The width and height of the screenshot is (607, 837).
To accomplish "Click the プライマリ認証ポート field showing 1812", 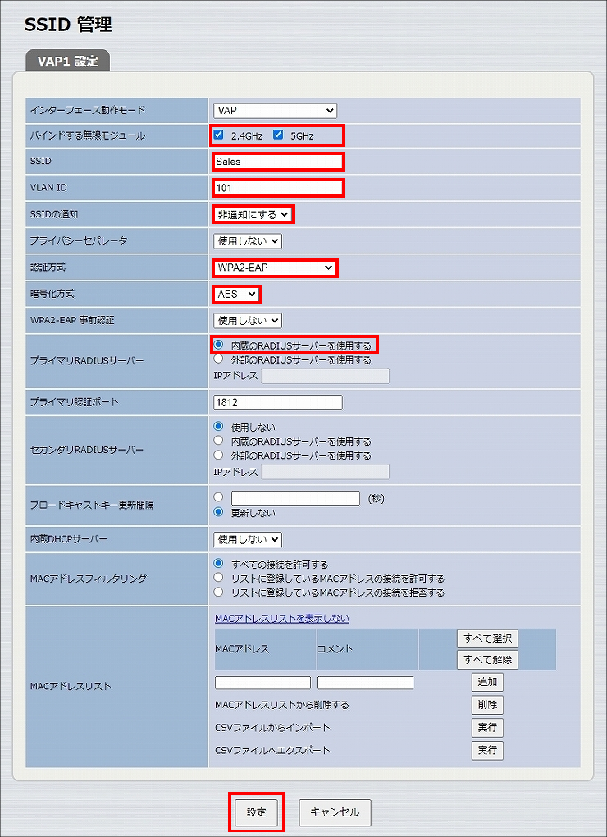I will pos(278,402).
